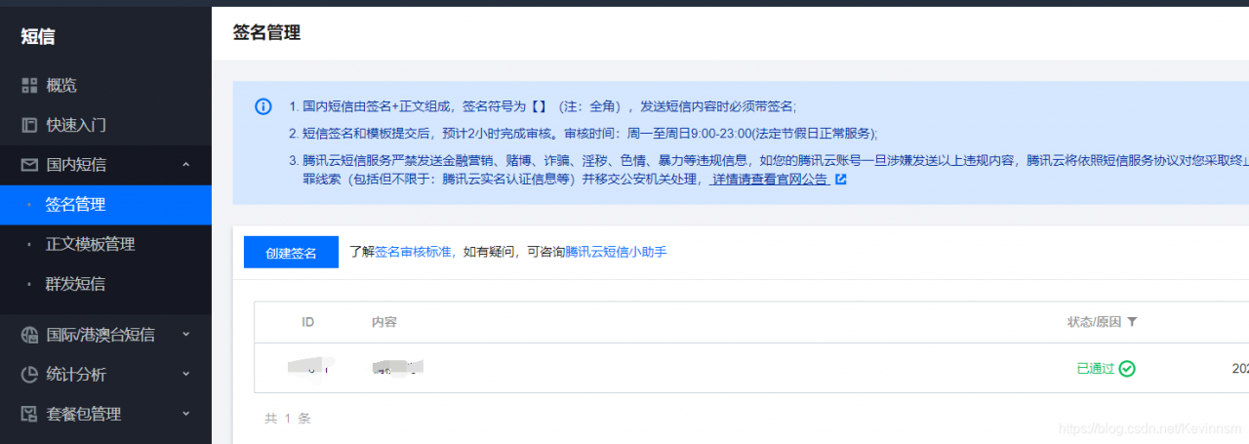Click the 套餐包管理 package icon

click(29, 414)
